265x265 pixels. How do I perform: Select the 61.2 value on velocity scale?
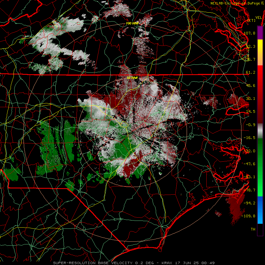[x=251, y=72]
